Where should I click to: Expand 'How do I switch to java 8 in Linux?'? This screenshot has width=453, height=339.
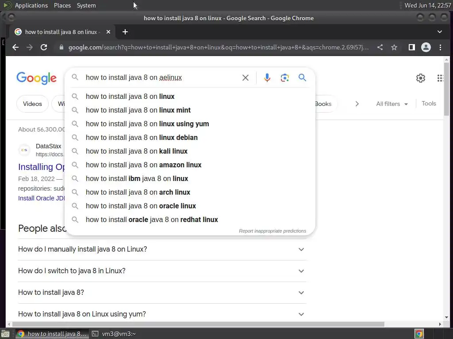pos(162,271)
